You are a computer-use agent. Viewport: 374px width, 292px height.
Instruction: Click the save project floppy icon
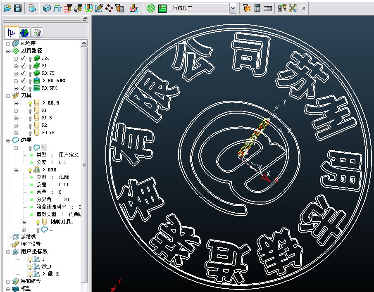18,8
